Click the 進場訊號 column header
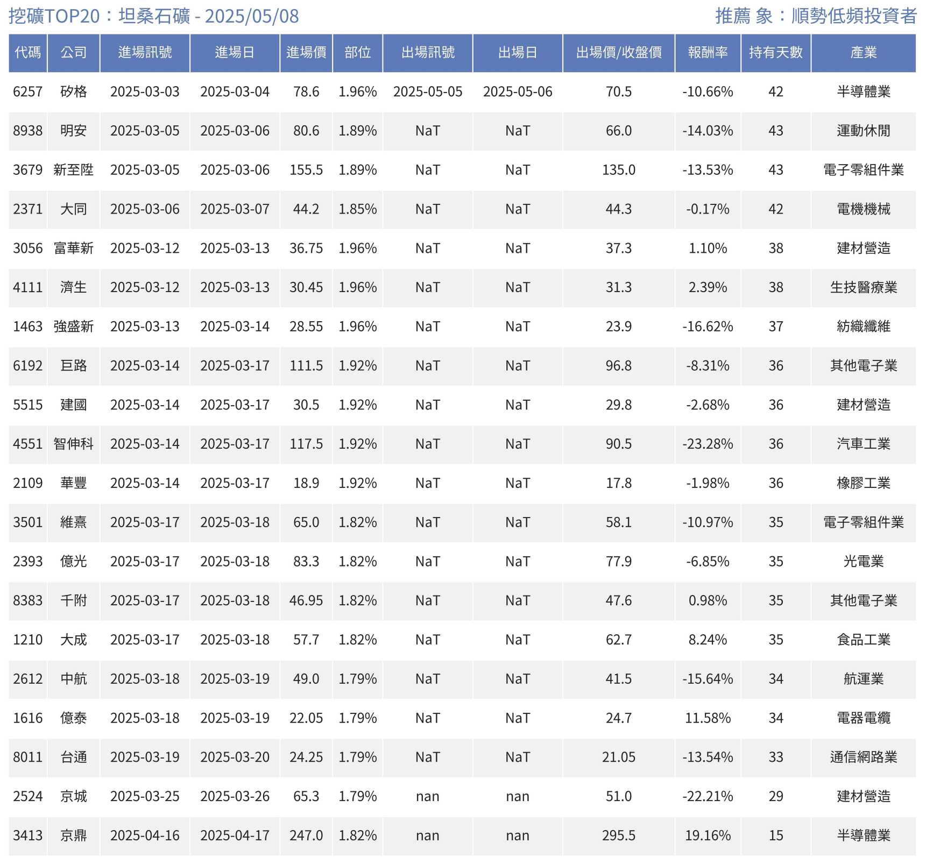This screenshot has height=864, width=926. pos(145,53)
